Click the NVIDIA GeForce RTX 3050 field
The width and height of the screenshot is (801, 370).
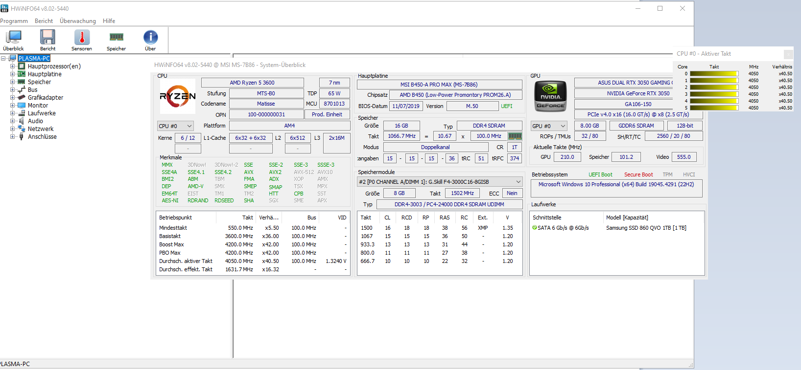click(638, 93)
